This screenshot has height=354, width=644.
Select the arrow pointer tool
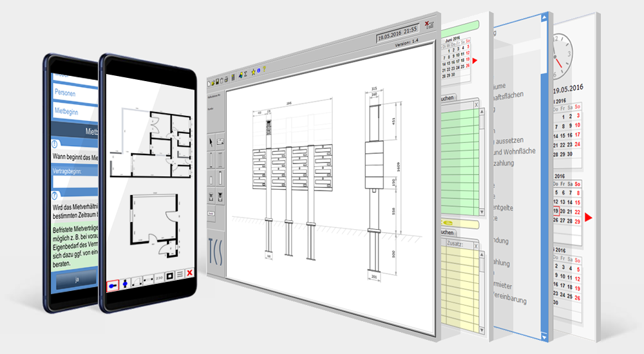(x=212, y=141)
